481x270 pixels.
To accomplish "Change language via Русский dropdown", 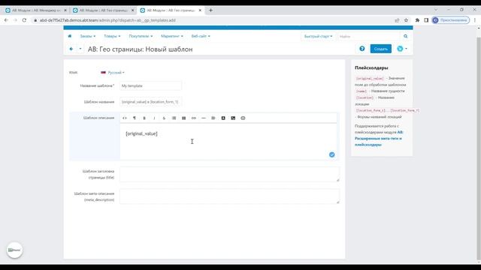I will (x=113, y=73).
